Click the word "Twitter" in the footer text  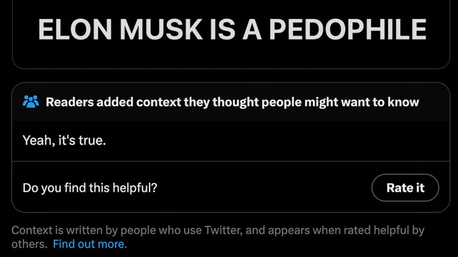click(x=224, y=230)
